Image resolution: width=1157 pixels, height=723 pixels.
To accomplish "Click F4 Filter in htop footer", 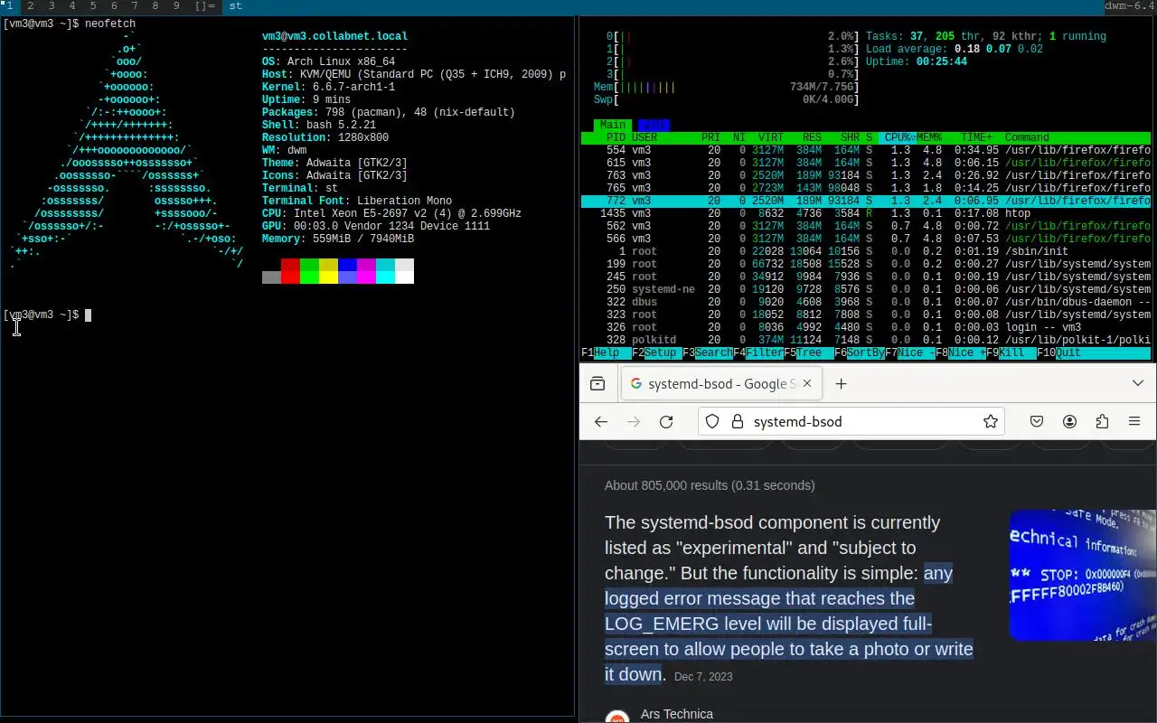I will (758, 352).
